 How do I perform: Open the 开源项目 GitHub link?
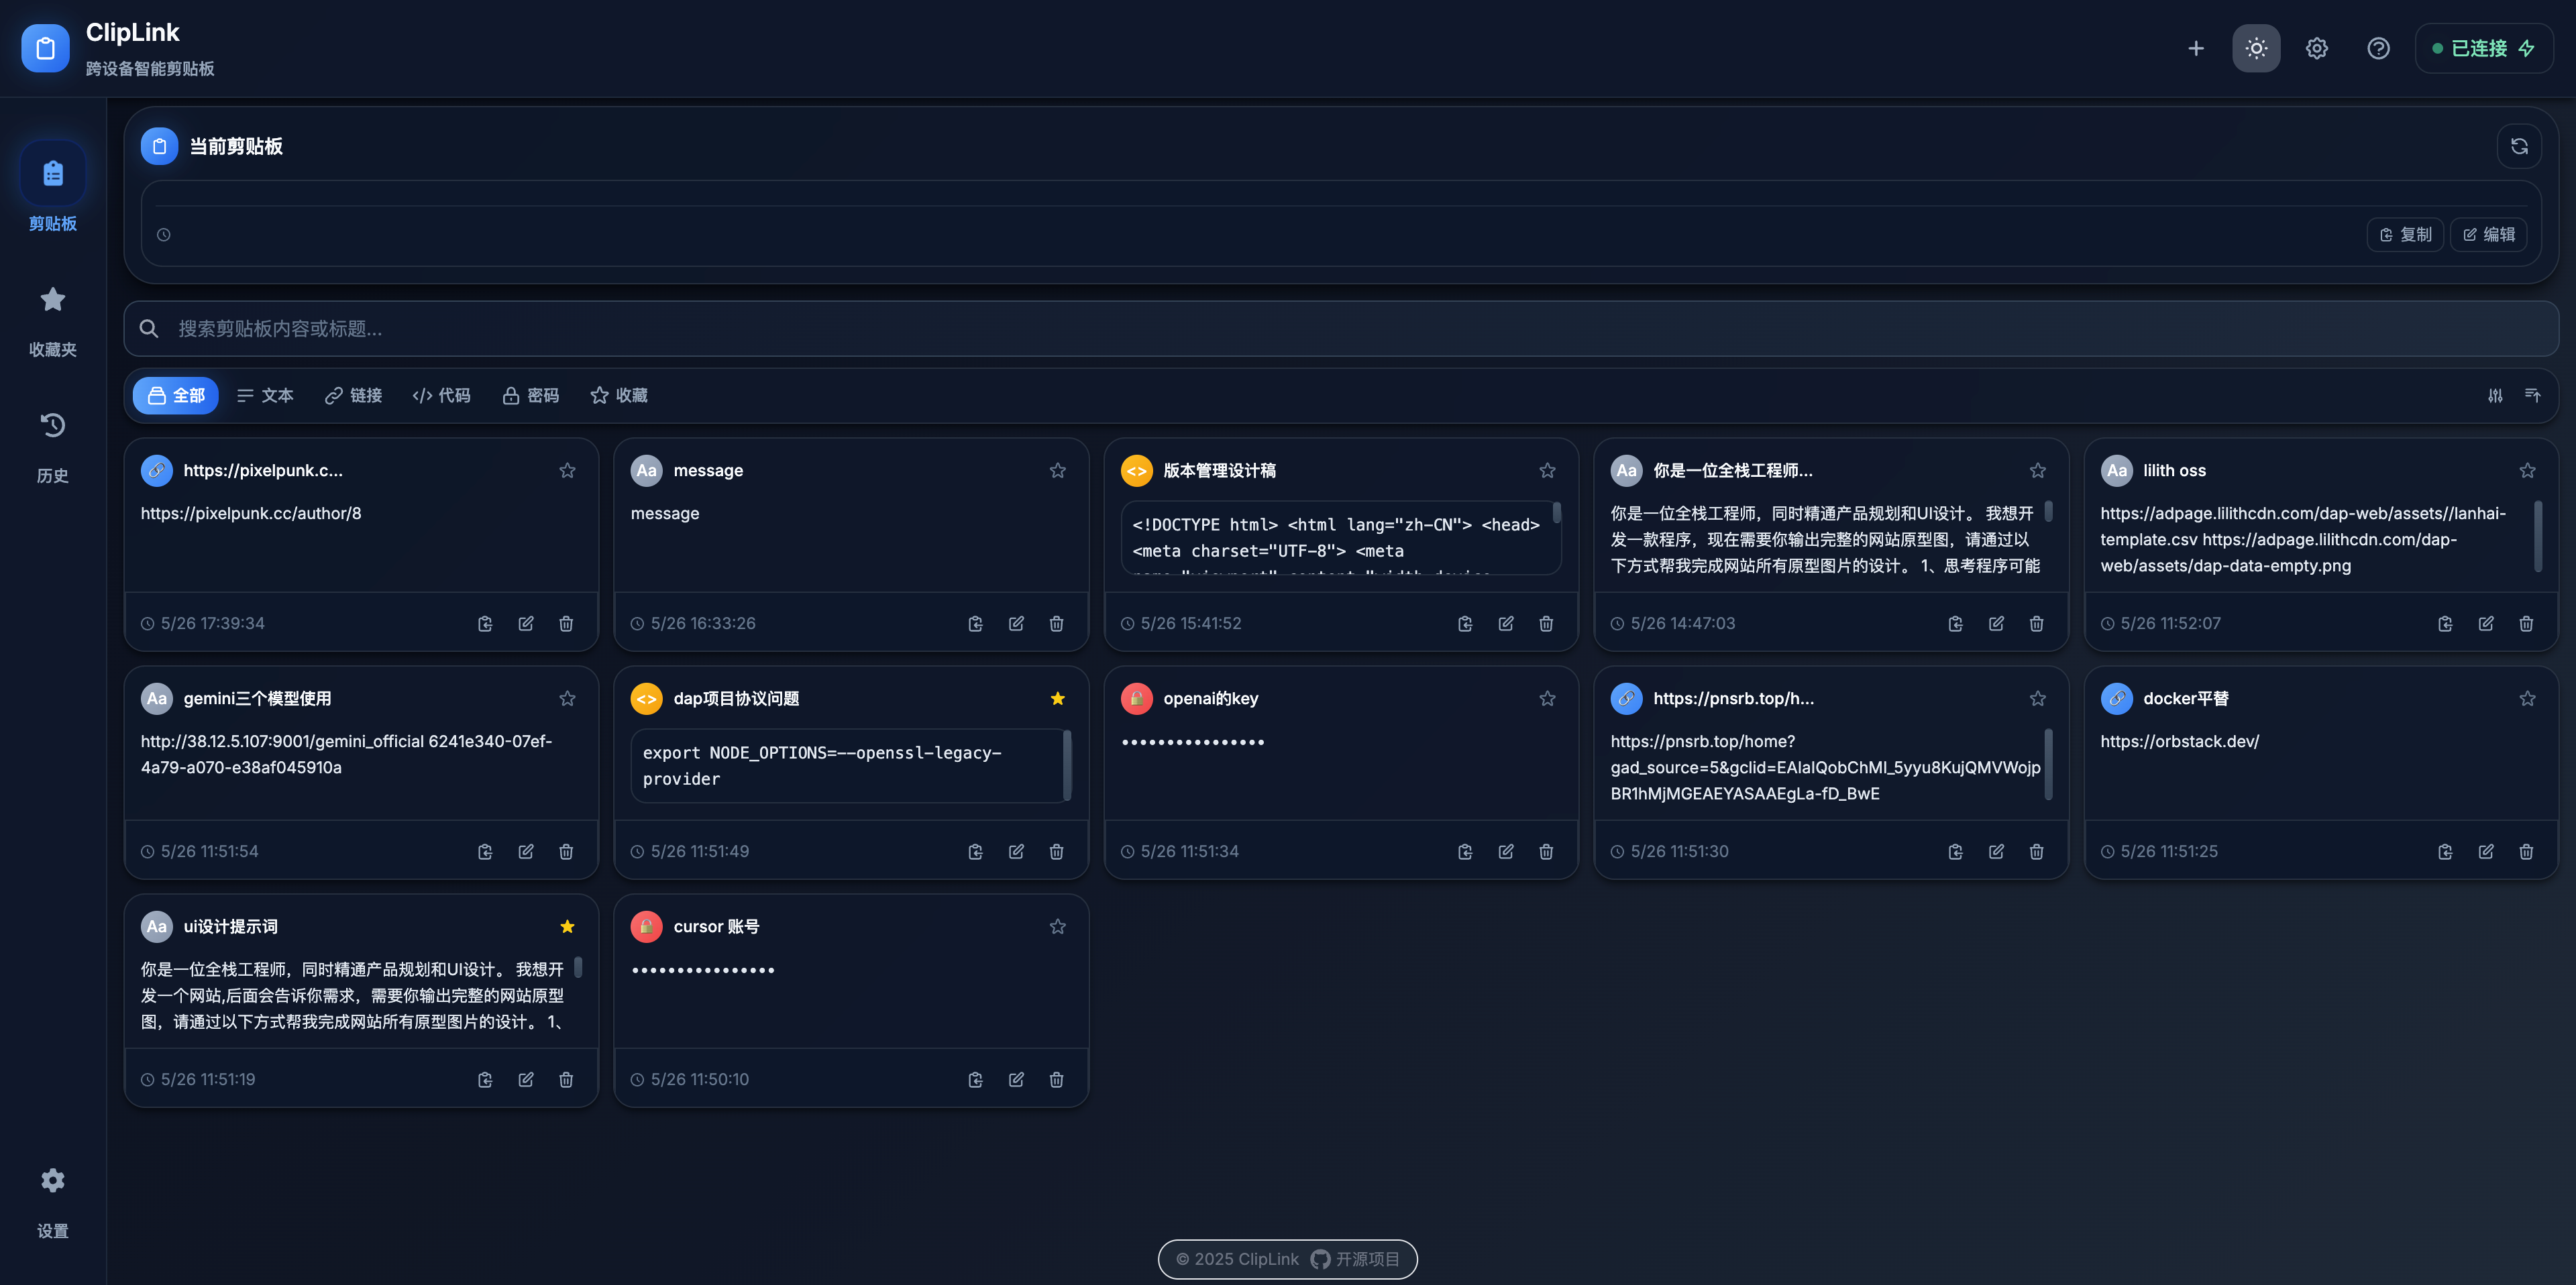coord(1355,1259)
